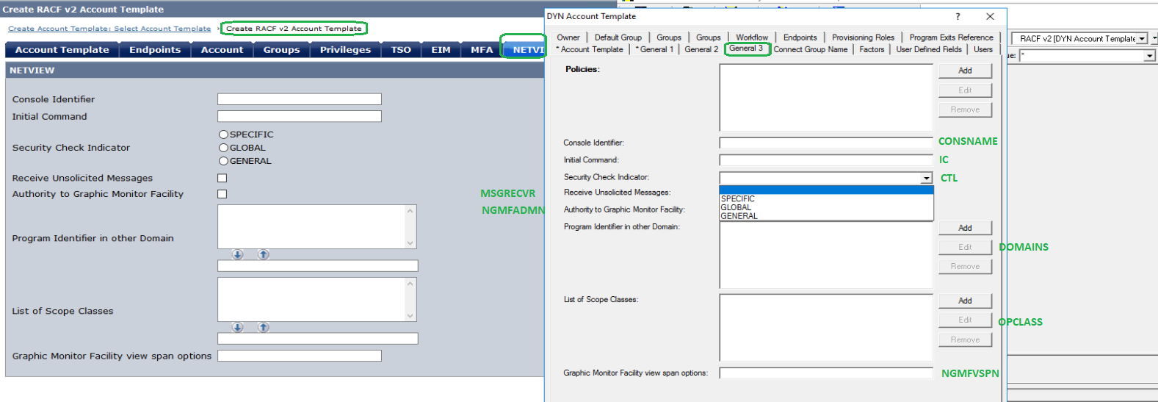Click Add button next to Policies list

point(965,71)
